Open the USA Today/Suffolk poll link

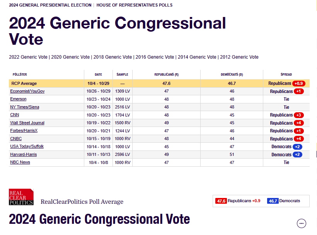pyautogui.click(x=27, y=146)
